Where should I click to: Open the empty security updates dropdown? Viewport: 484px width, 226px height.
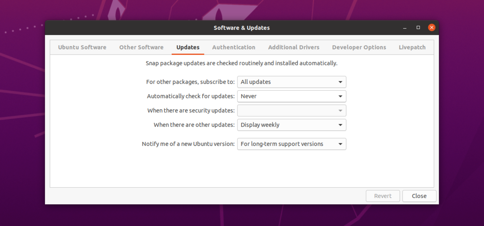point(292,111)
